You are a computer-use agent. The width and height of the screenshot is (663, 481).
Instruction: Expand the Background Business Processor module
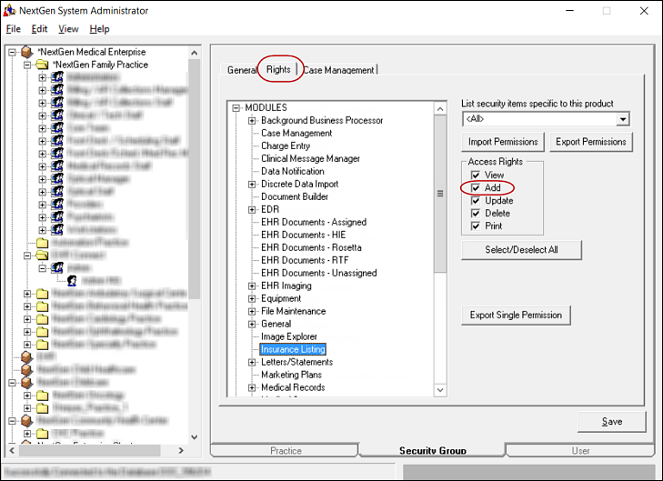tap(252, 120)
